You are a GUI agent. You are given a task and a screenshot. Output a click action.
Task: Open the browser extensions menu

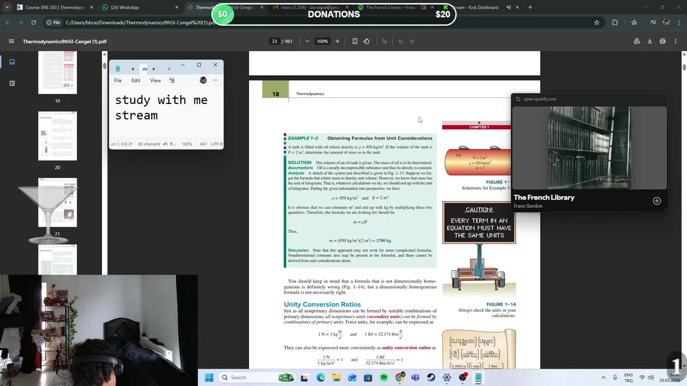coord(615,23)
